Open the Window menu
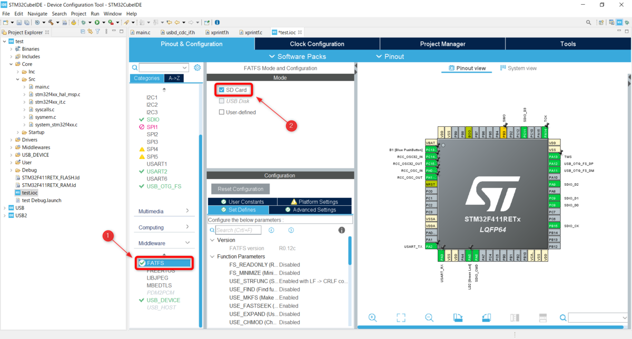632x339 pixels. click(x=113, y=13)
